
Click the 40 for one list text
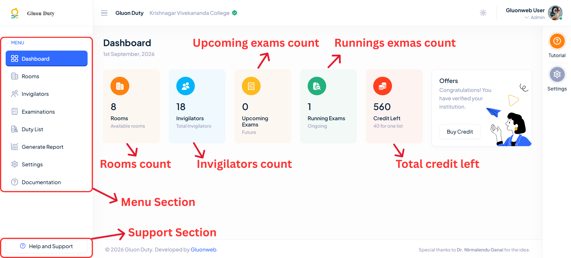[x=388, y=126]
